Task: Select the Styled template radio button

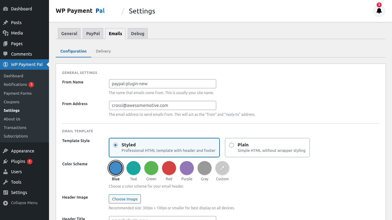Action: pyautogui.click(x=115, y=145)
